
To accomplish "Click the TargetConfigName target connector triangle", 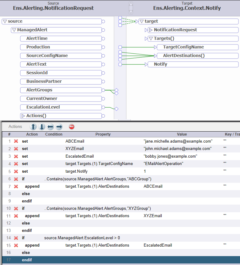I will pyautogui.click(x=155, y=47).
